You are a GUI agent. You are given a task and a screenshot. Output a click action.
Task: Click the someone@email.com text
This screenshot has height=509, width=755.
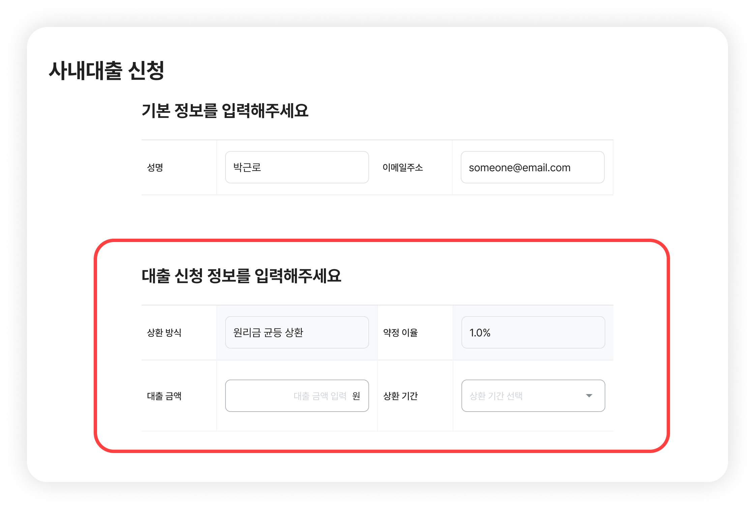pyautogui.click(x=519, y=168)
